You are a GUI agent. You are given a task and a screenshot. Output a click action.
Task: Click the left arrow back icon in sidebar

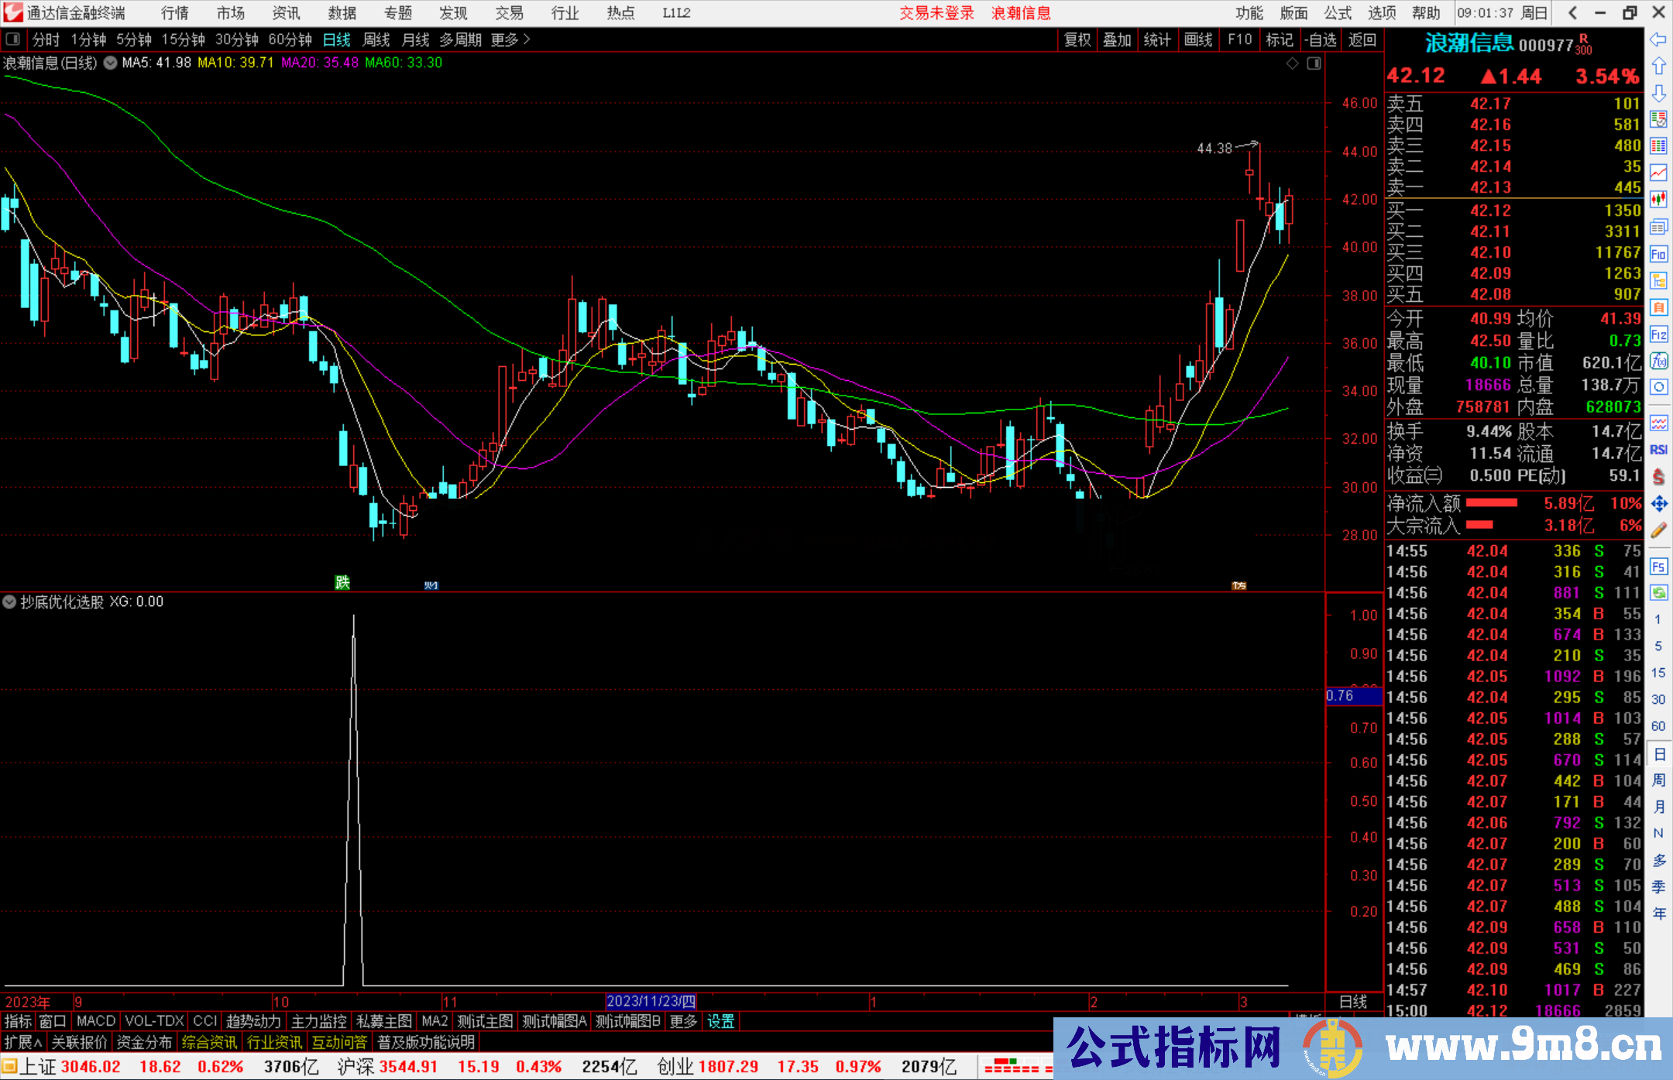[1658, 39]
